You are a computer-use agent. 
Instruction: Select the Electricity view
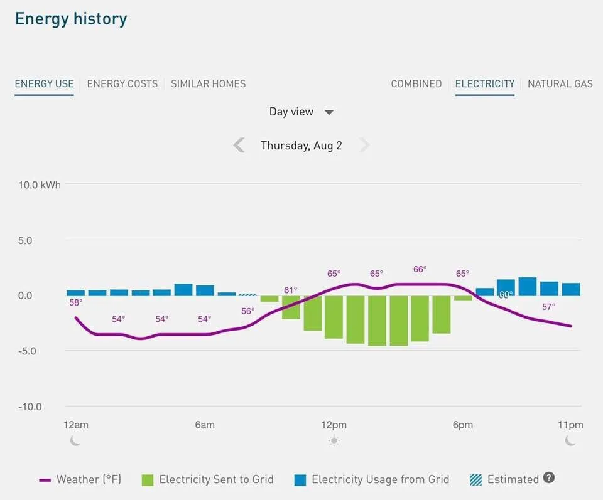485,83
